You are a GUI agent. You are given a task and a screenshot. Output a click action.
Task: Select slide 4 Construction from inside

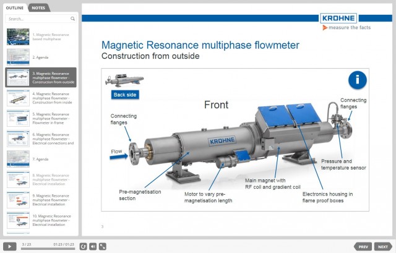click(41, 98)
